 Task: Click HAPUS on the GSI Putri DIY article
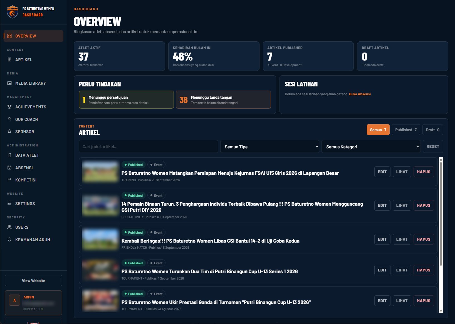(x=424, y=205)
